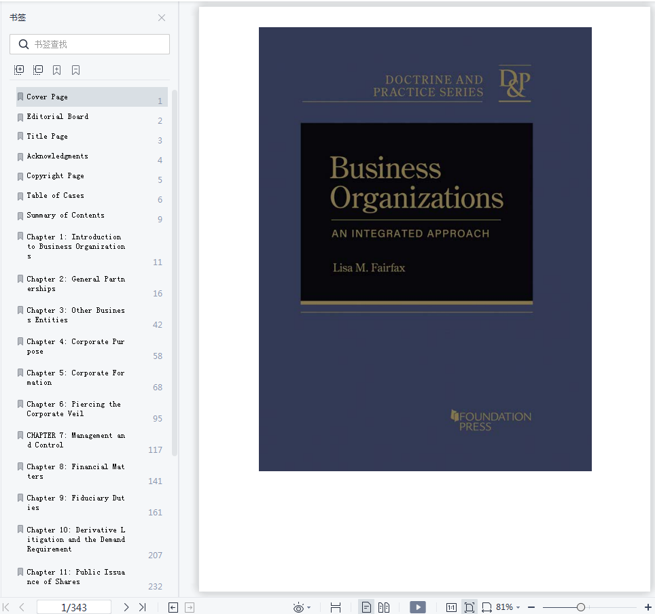Open Chapter 8 Financial Matters bookmark

coord(92,472)
